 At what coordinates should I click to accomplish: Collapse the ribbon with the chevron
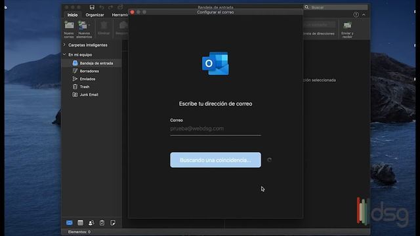click(364, 14)
